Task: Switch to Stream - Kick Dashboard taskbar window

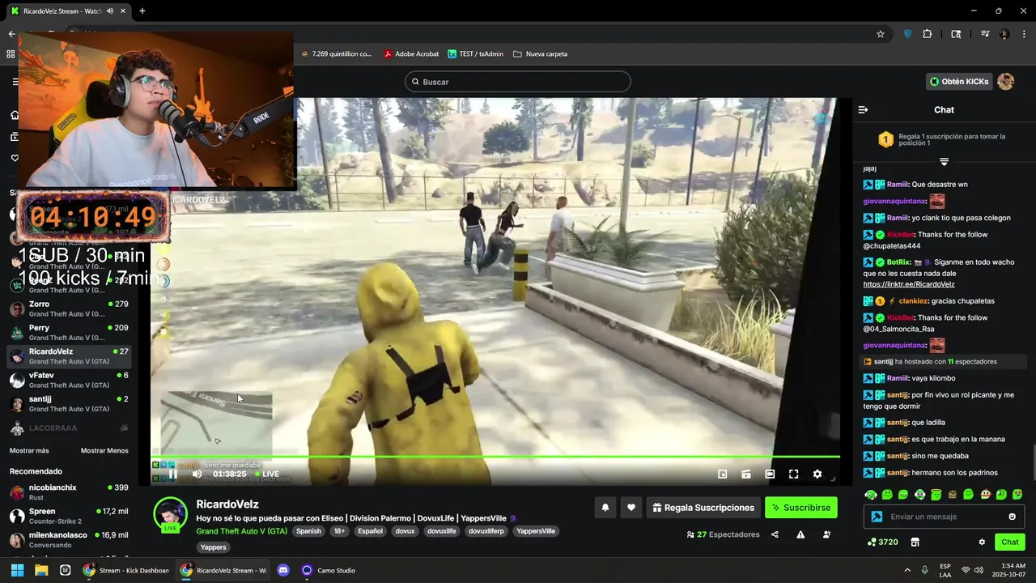Action: tap(126, 570)
